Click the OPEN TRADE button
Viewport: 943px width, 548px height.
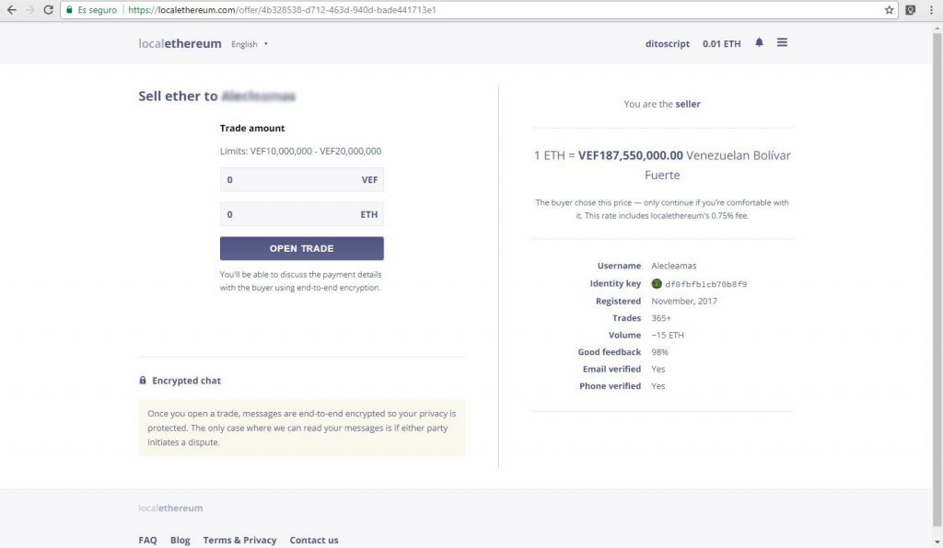tap(301, 248)
